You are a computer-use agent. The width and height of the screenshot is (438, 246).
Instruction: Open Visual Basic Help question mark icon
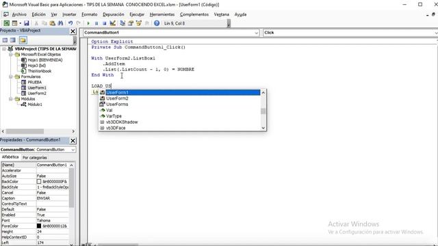[x=157, y=23]
